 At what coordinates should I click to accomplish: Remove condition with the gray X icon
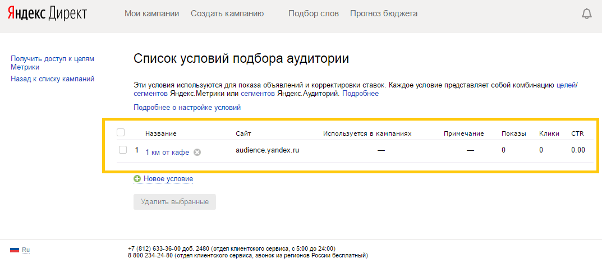[197, 153]
